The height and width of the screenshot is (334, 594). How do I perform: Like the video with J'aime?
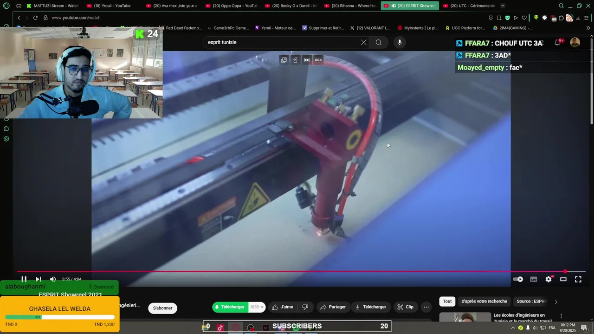click(283, 307)
